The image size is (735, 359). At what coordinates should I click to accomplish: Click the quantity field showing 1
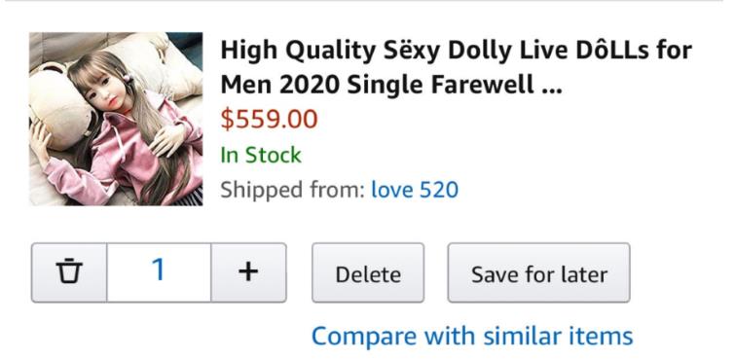click(x=159, y=272)
